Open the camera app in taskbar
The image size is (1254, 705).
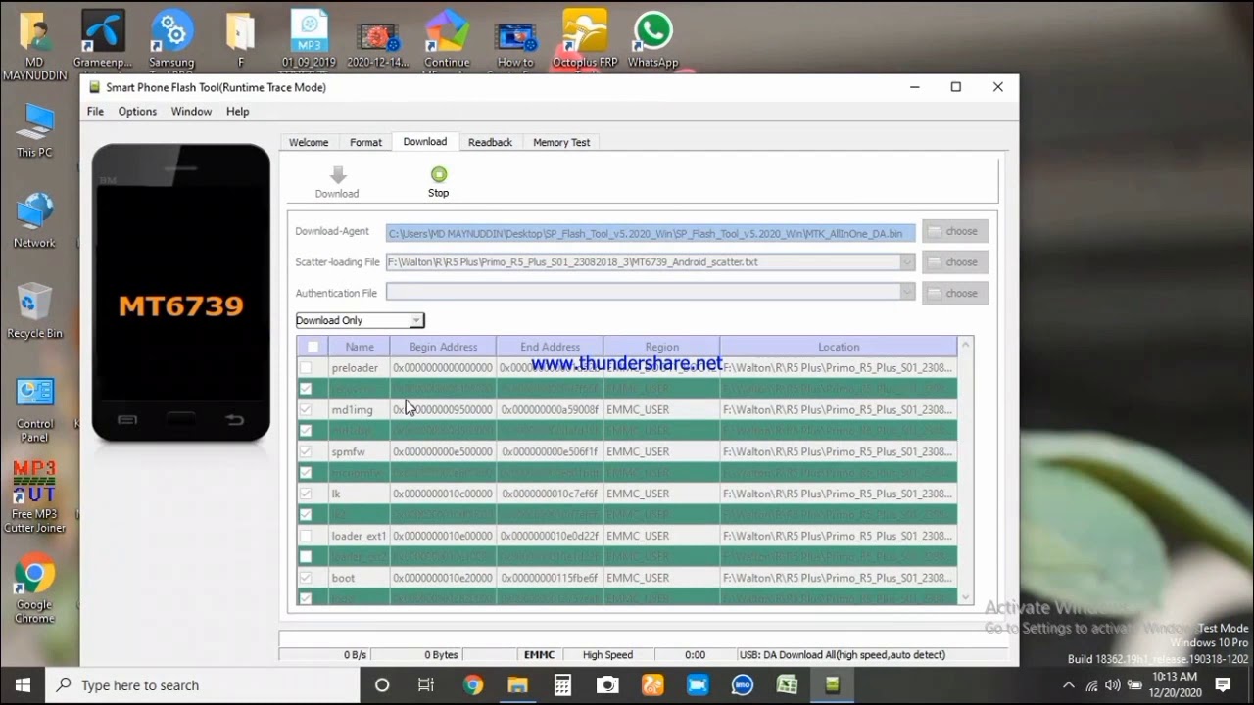tap(607, 685)
